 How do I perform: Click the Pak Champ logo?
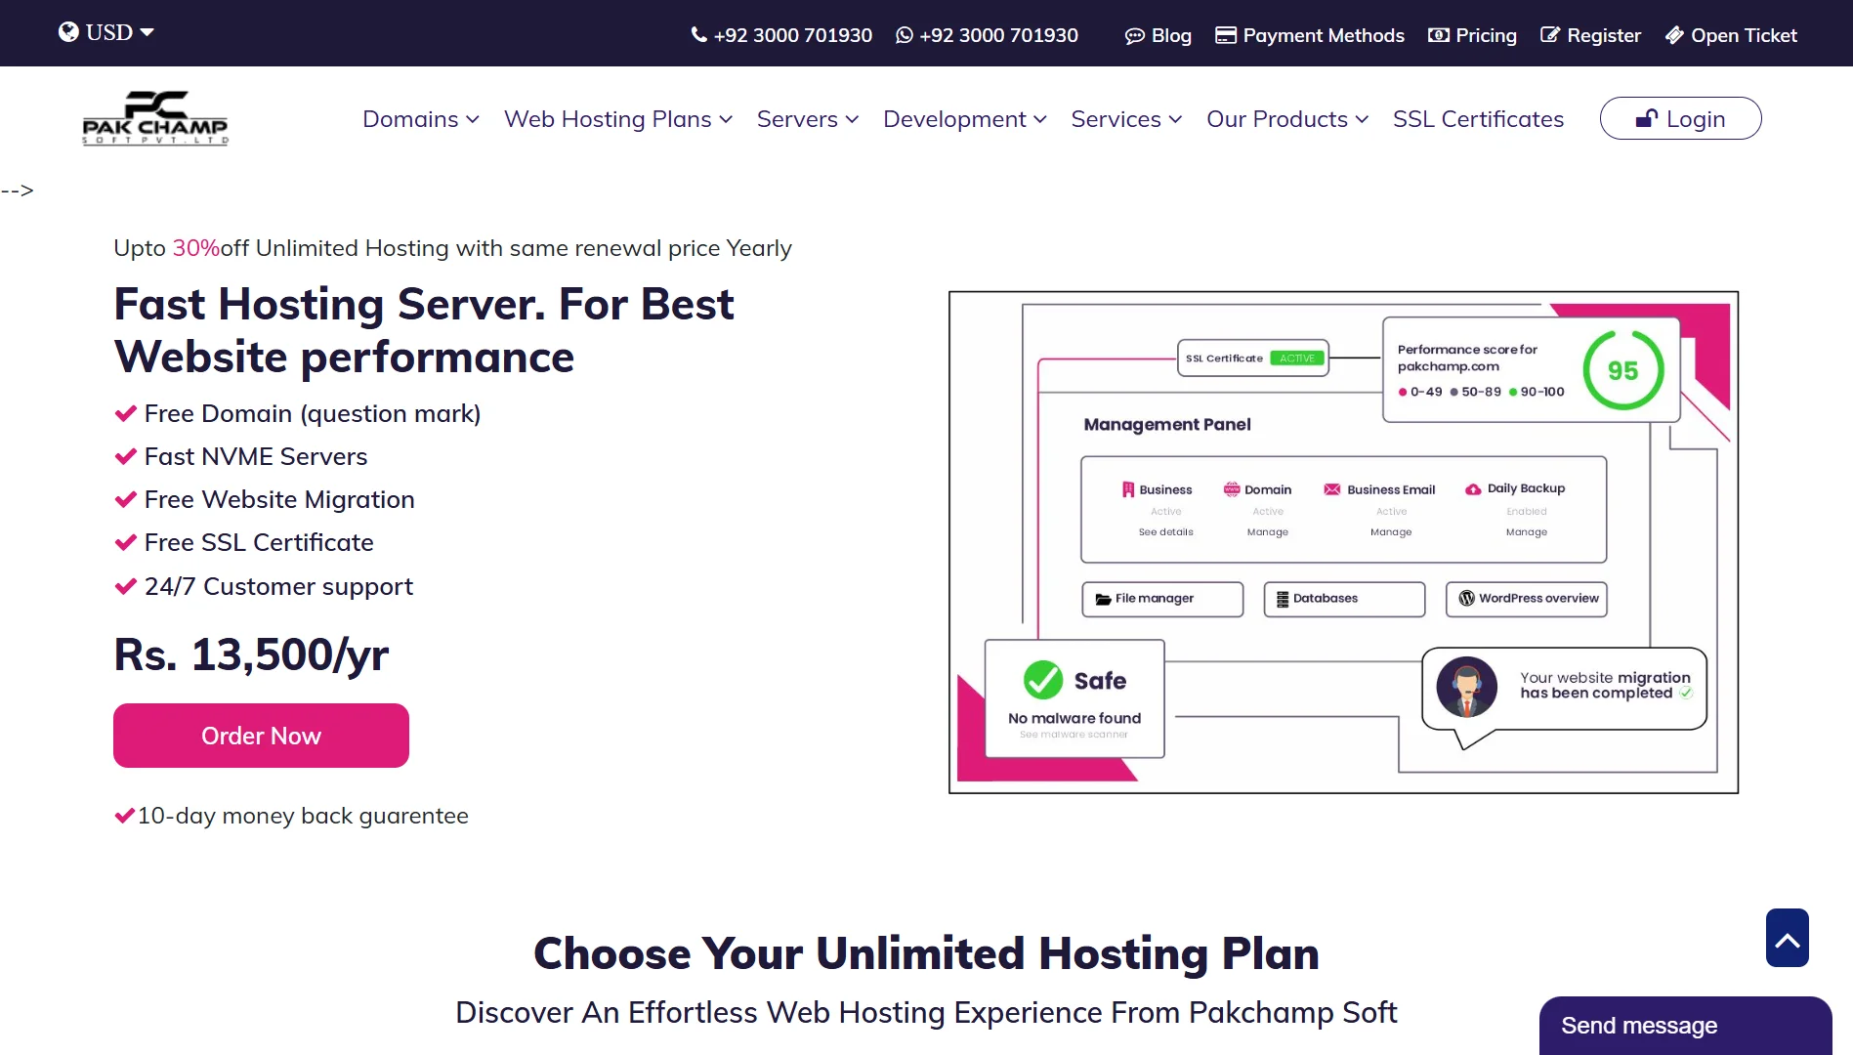[x=155, y=118]
